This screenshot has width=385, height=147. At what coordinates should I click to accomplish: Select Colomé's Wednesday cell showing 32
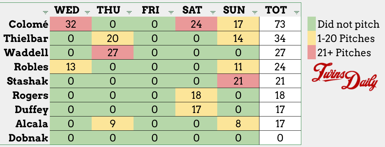click(x=71, y=24)
